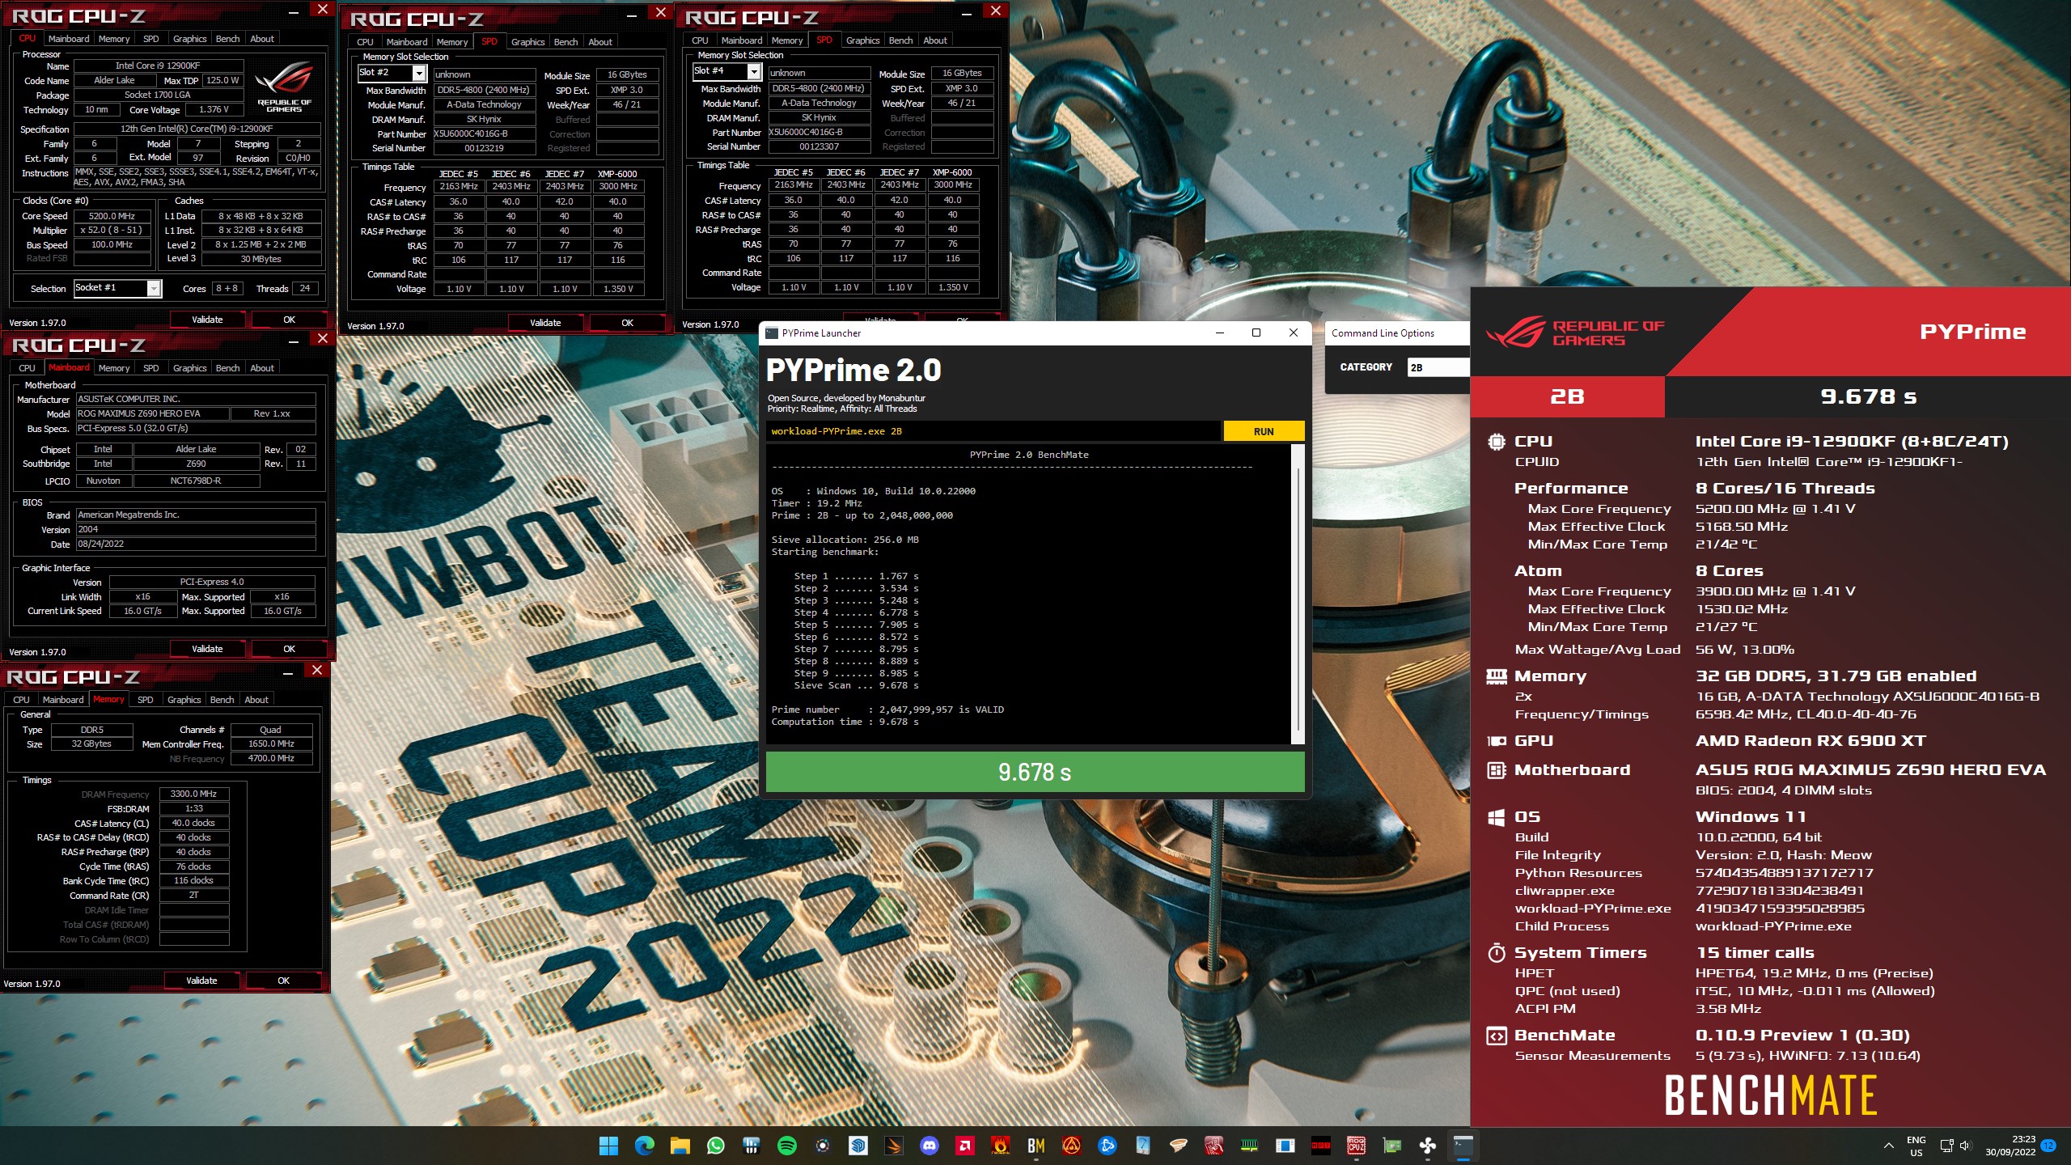The image size is (2071, 1165).
Task: Open the network card taskbar icon
Action: [x=1391, y=1146]
